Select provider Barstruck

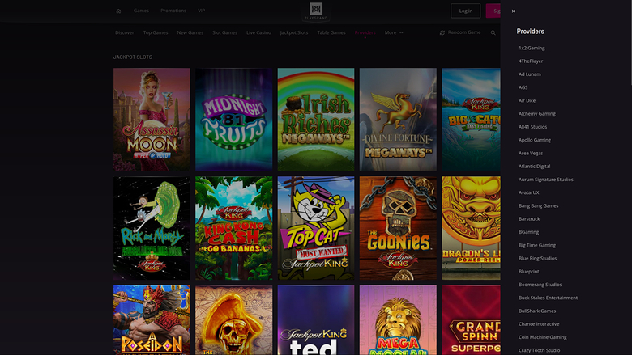(x=529, y=218)
